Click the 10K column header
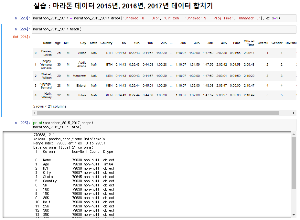The image size is (300, 220). point(137,43)
